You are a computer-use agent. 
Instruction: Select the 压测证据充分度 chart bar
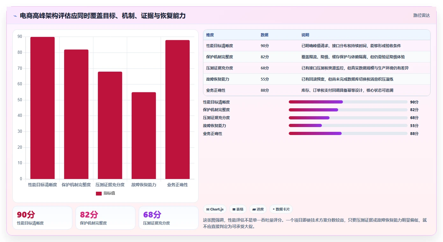pyautogui.click(x=110, y=125)
